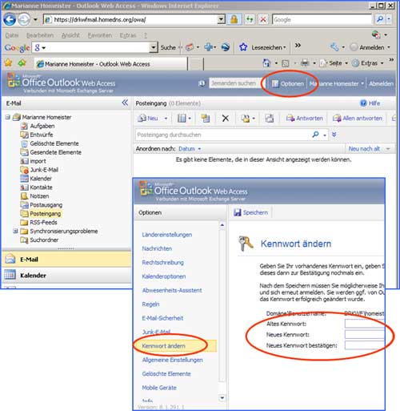Click the yellow Favorites star icon

tap(9, 63)
